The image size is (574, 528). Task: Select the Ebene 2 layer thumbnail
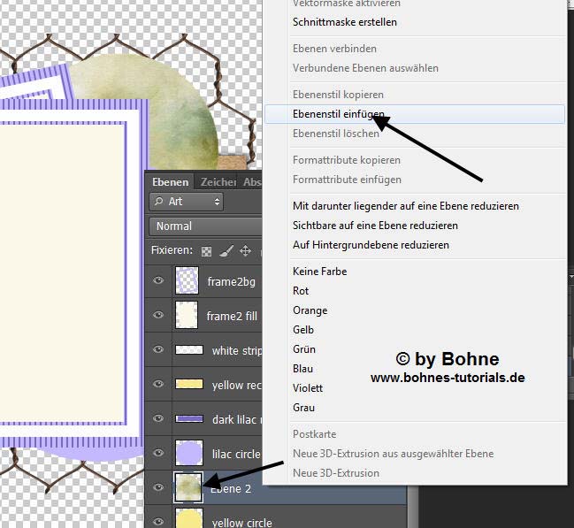pyautogui.click(x=189, y=487)
